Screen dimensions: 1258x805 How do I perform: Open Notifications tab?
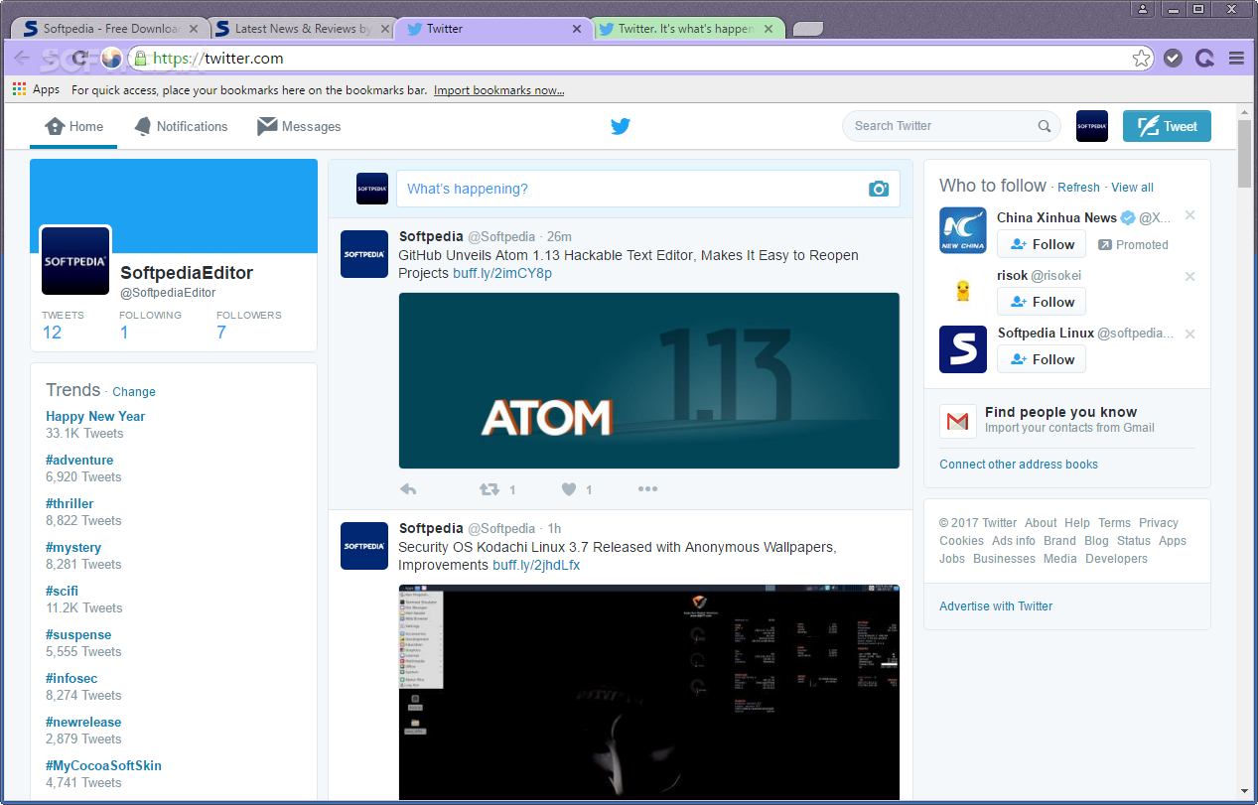tap(181, 126)
